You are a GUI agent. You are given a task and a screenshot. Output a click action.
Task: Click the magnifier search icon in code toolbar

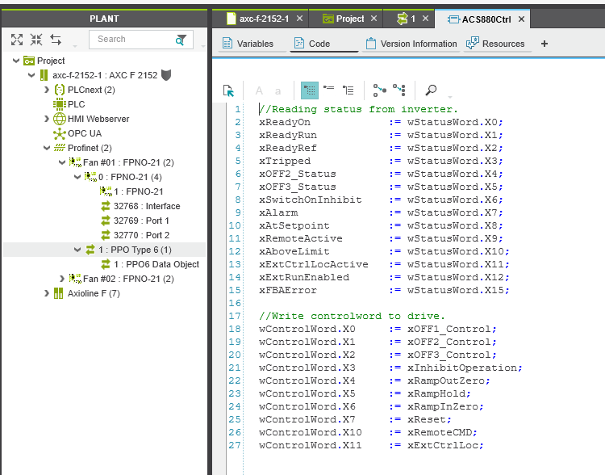[432, 90]
